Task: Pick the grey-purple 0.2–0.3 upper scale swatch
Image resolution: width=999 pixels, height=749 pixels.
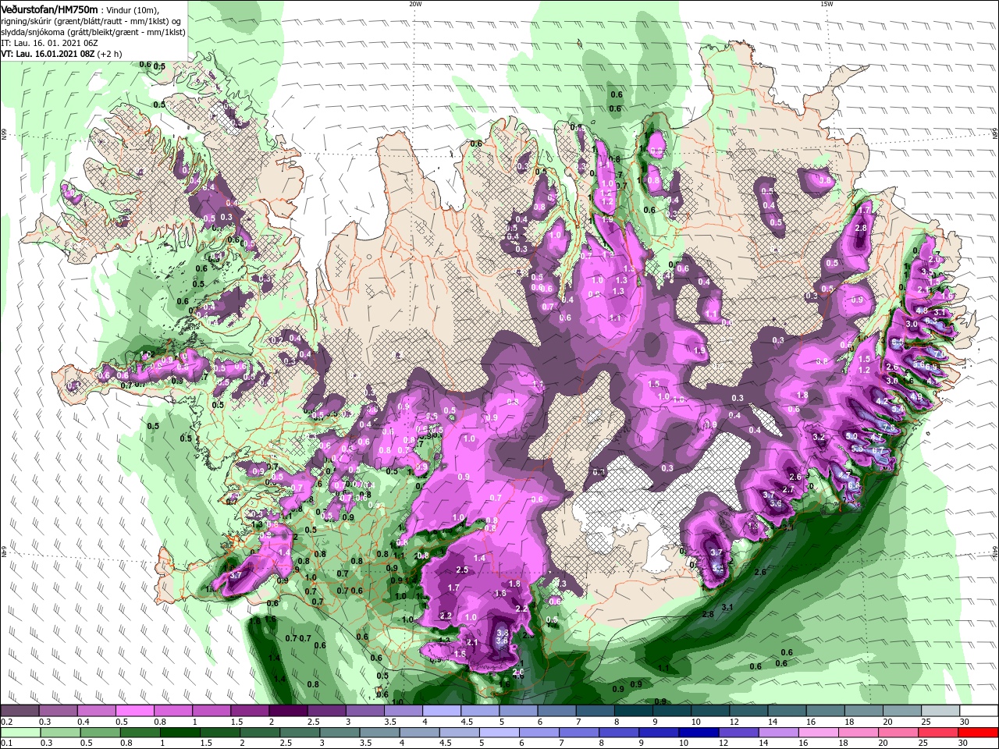Action: click(20, 711)
